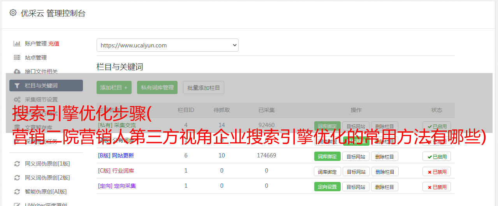
Task: Click the 栏目ID column header
Action: [x=186, y=110]
